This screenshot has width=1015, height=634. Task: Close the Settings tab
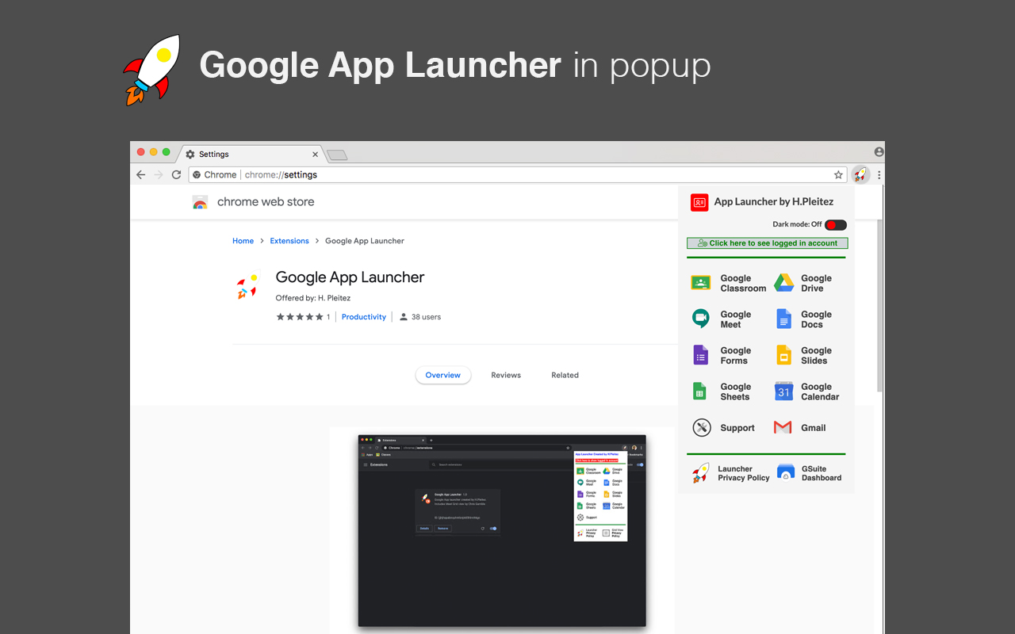(315, 155)
